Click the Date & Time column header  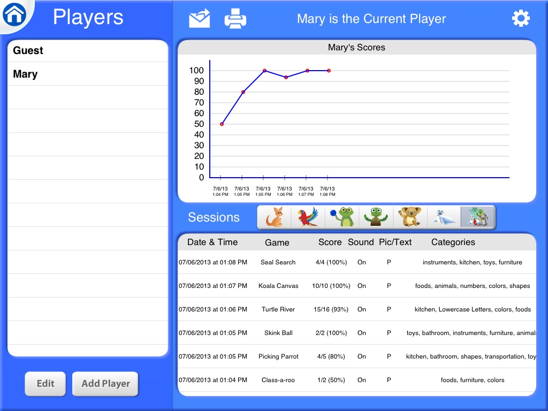point(212,242)
